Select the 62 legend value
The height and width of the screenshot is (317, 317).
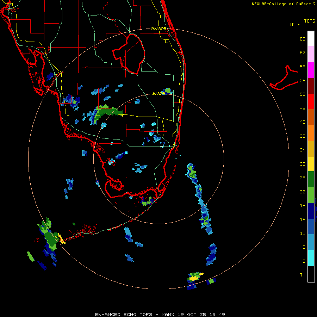point(303,53)
